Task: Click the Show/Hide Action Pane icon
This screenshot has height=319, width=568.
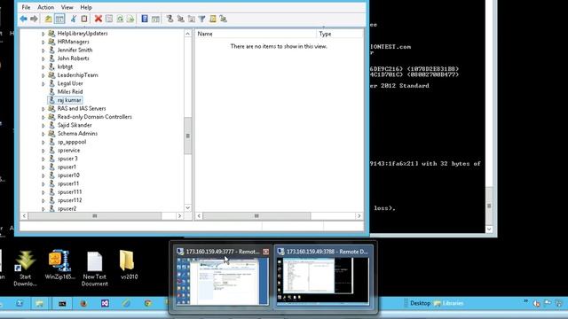Action: point(155,19)
